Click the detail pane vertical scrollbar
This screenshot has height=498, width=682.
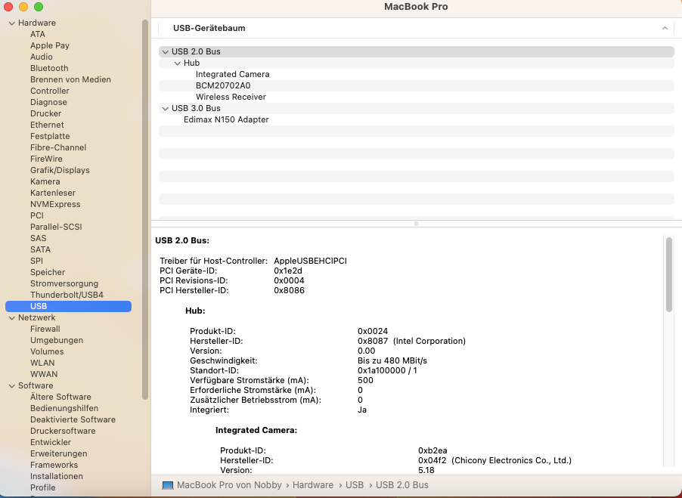pyautogui.click(x=669, y=274)
